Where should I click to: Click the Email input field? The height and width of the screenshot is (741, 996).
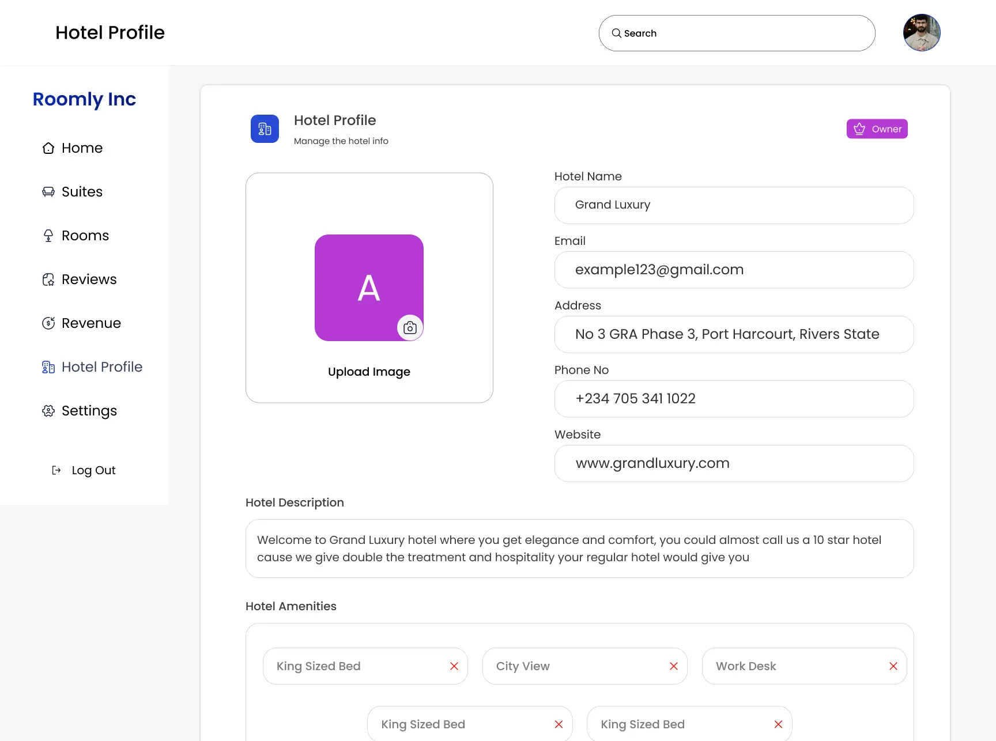point(734,270)
